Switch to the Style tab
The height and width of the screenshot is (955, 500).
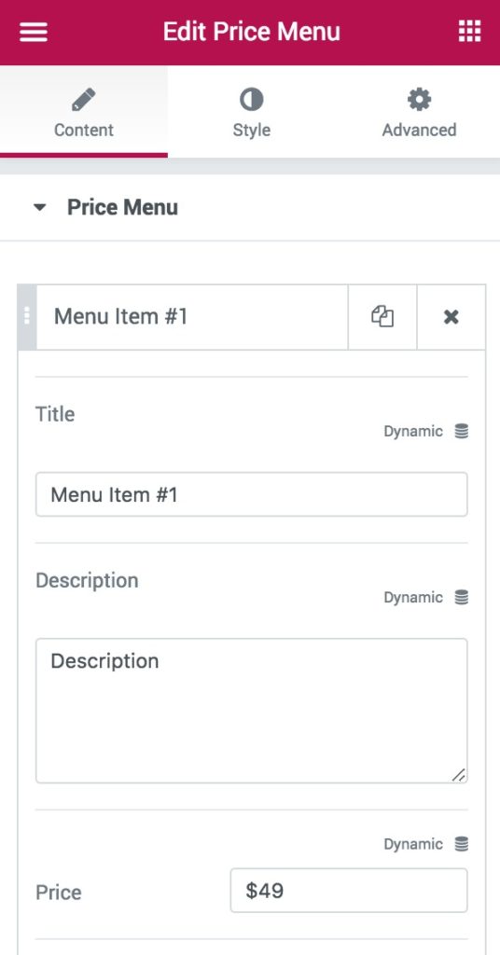pos(251,113)
